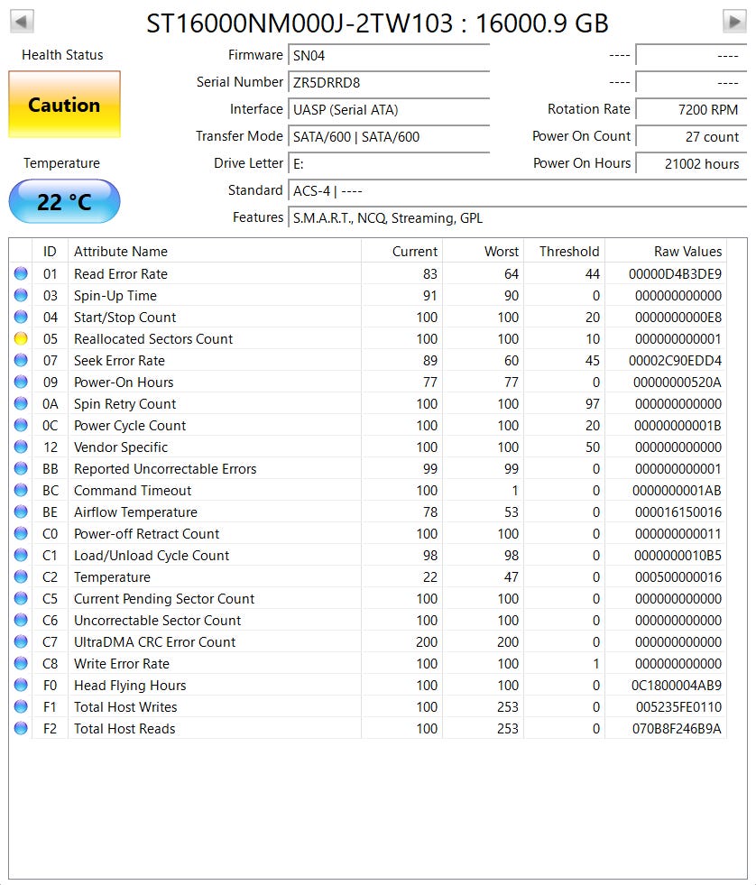The image size is (756, 885).
Task: Click the blue status icon beside Seek Error Rate
Action: coord(21,361)
